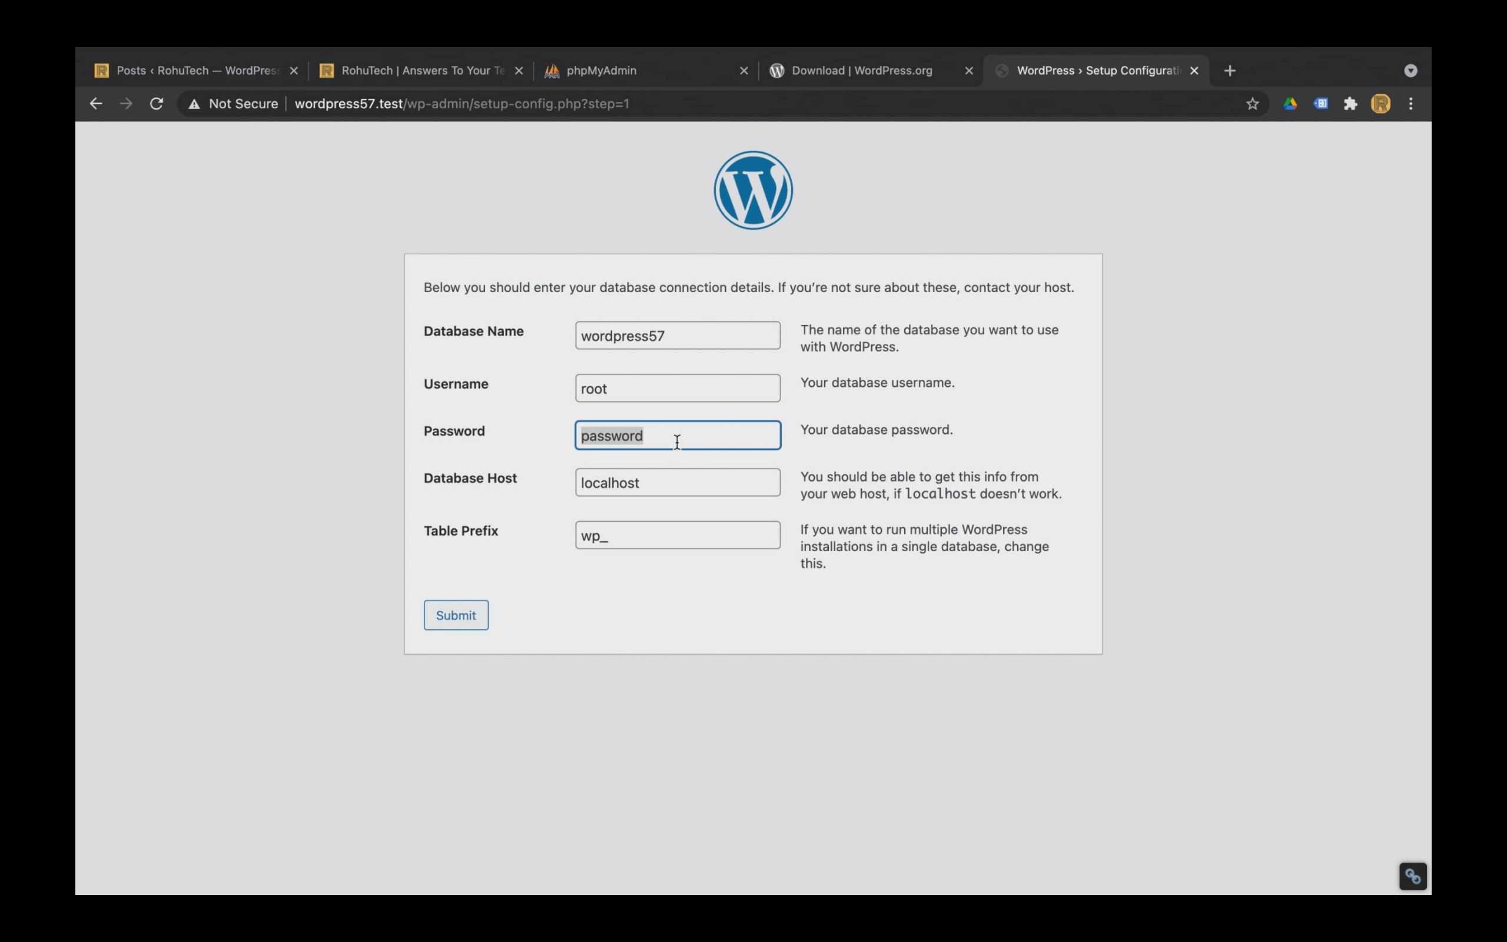This screenshot has width=1507, height=942.
Task: Reload the current page
Action: [157, 104]
